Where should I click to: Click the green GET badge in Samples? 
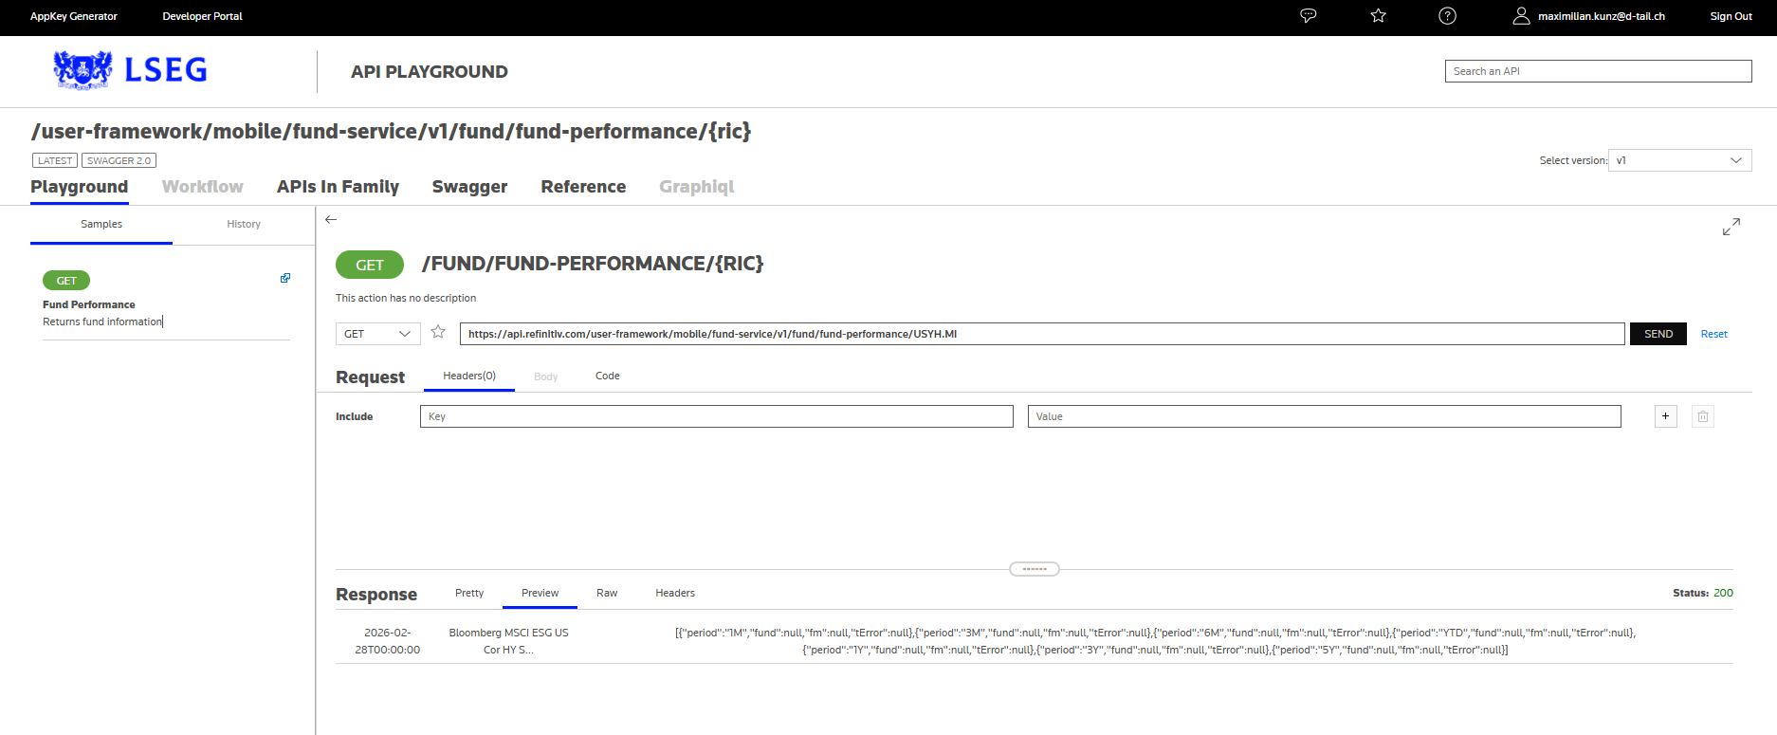tap(66, 281)
